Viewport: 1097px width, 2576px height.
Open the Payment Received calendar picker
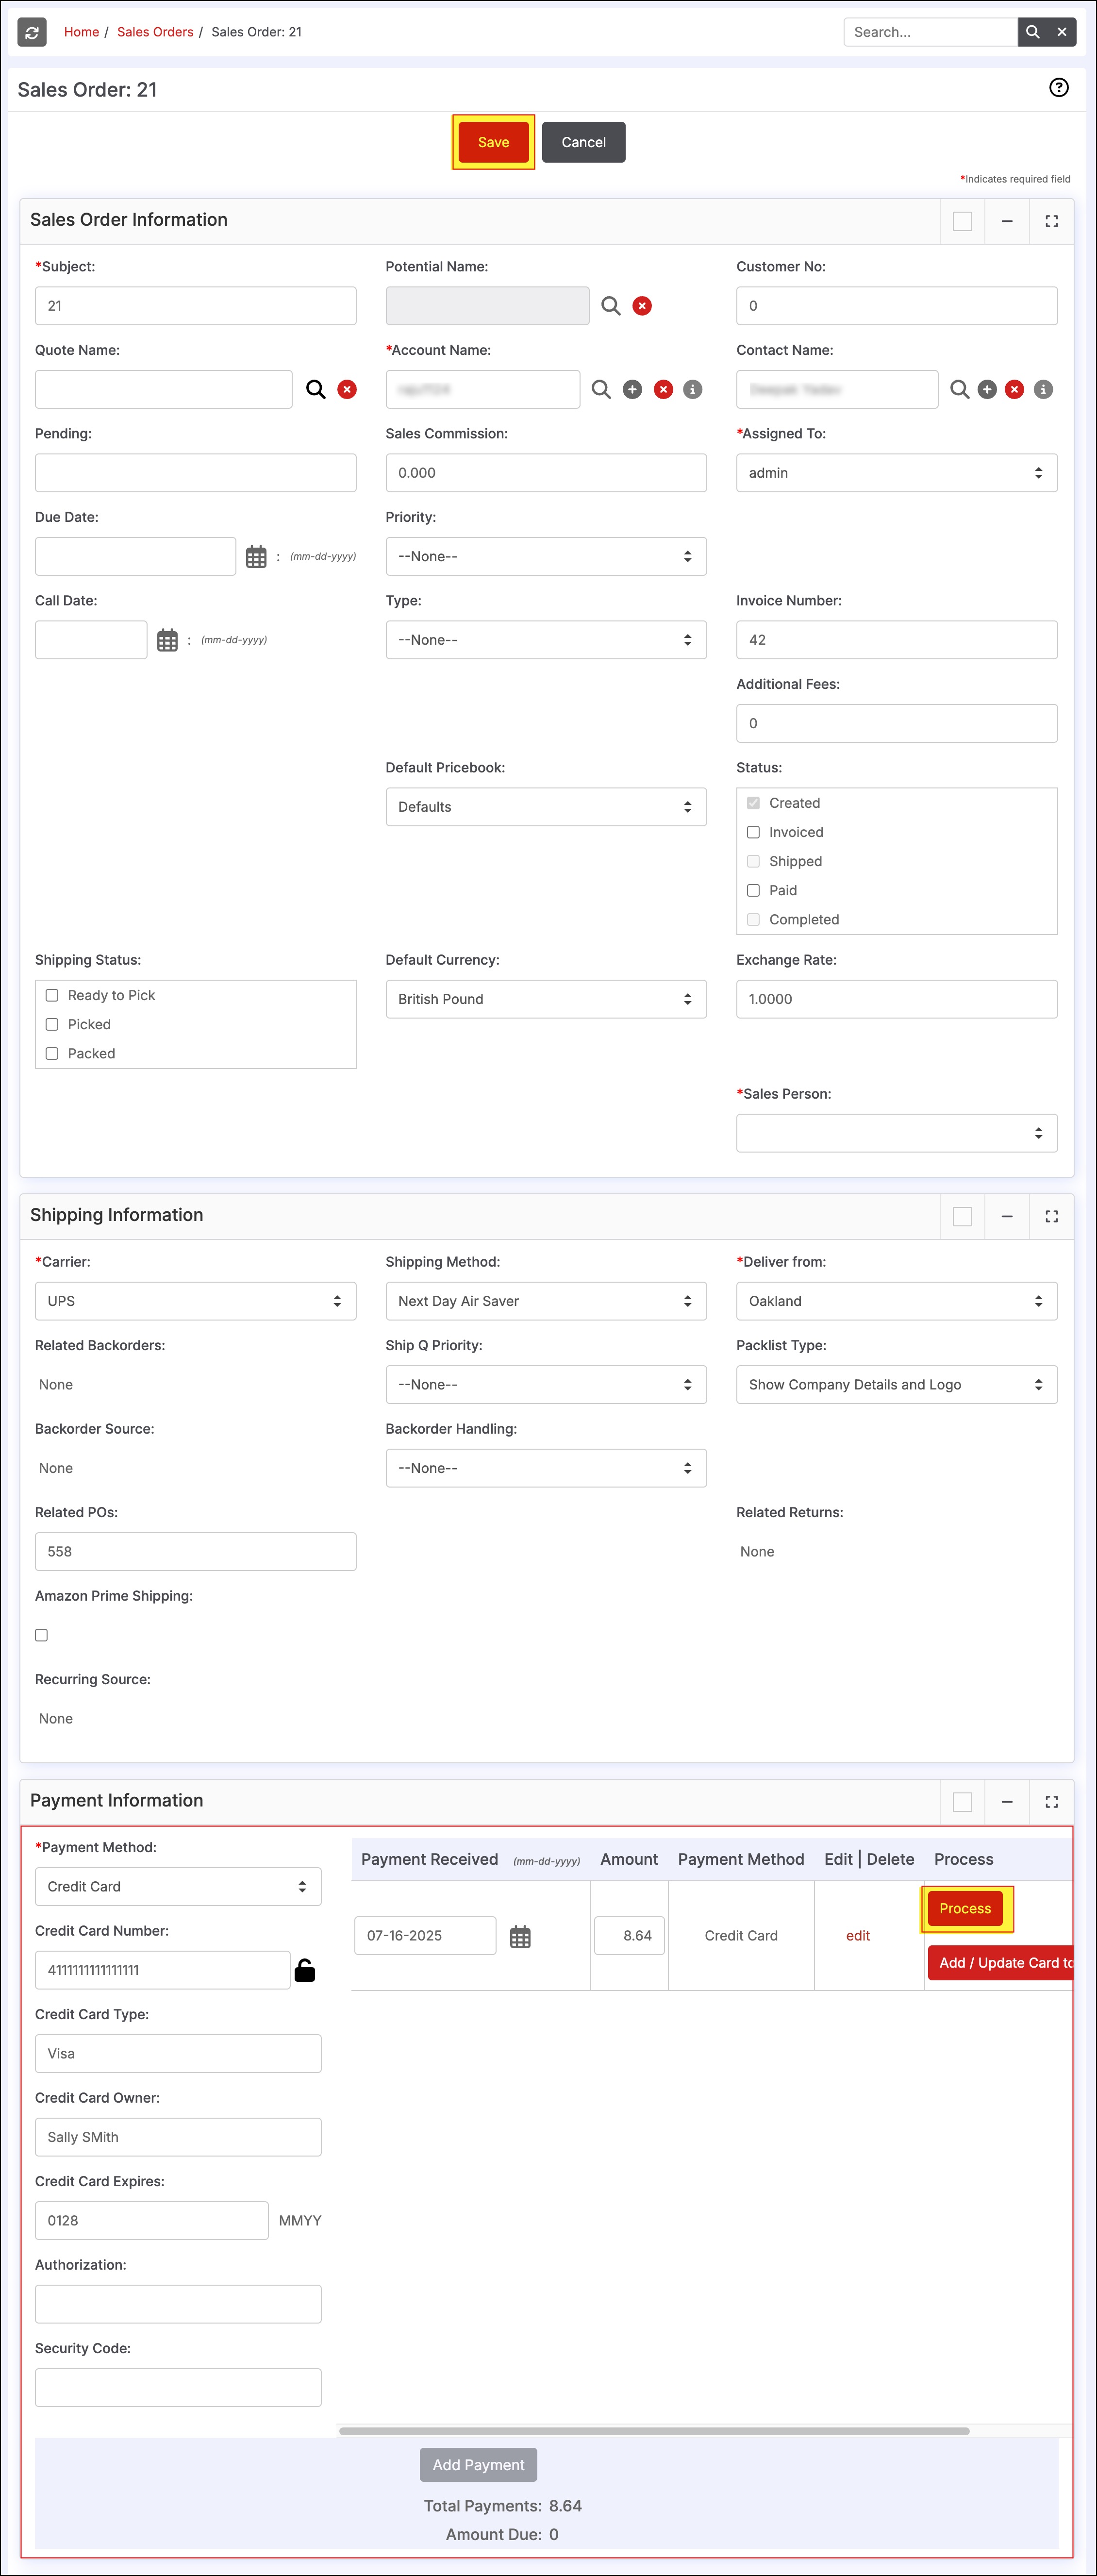pos(520,1937)
